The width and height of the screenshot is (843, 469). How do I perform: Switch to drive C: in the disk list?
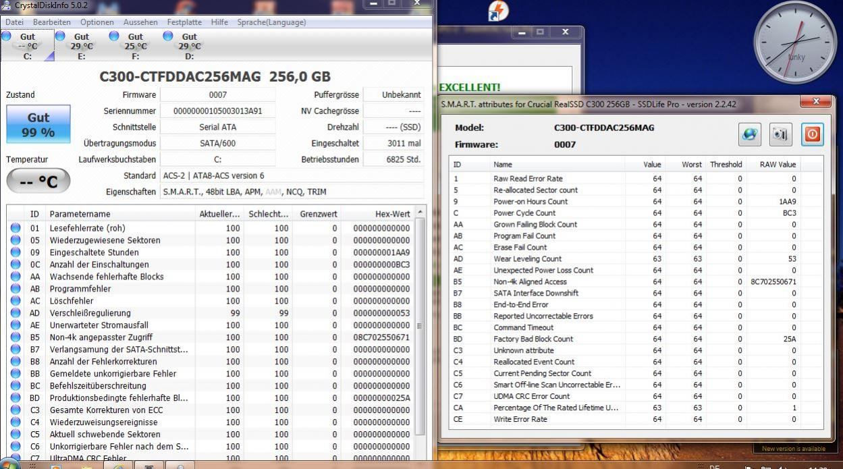click(x=28, y=46)
